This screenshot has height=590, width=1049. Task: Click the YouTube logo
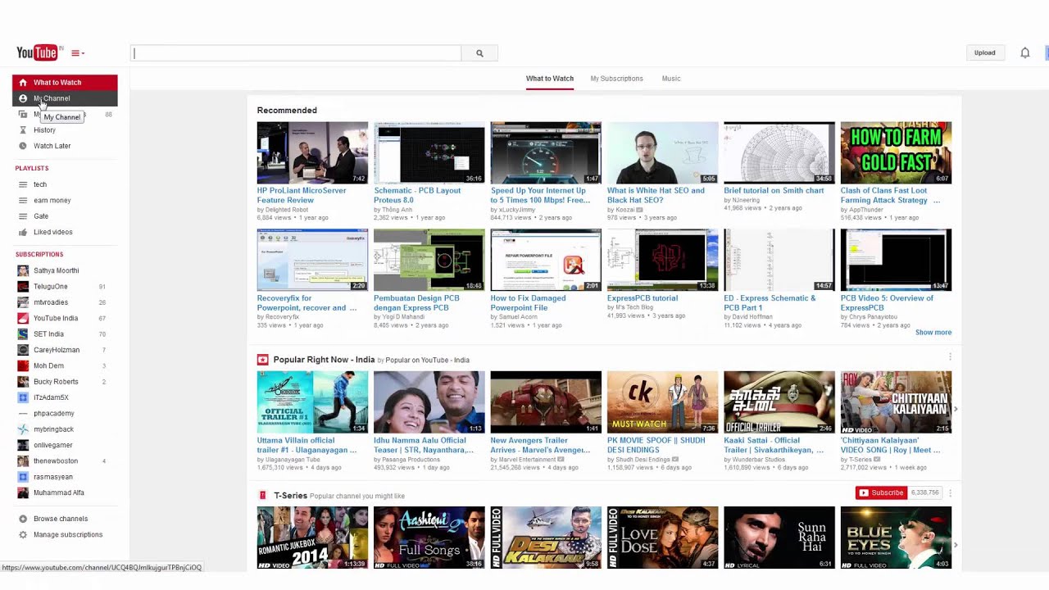38,53
